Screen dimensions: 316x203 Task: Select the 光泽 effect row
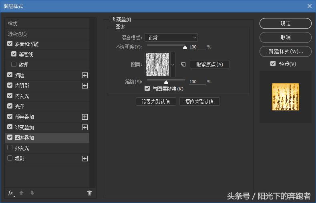(x=47, y=107)
